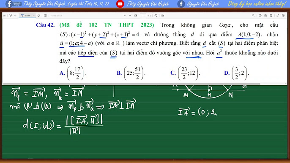Click the scrollbar right arrow

coord(286,84)
